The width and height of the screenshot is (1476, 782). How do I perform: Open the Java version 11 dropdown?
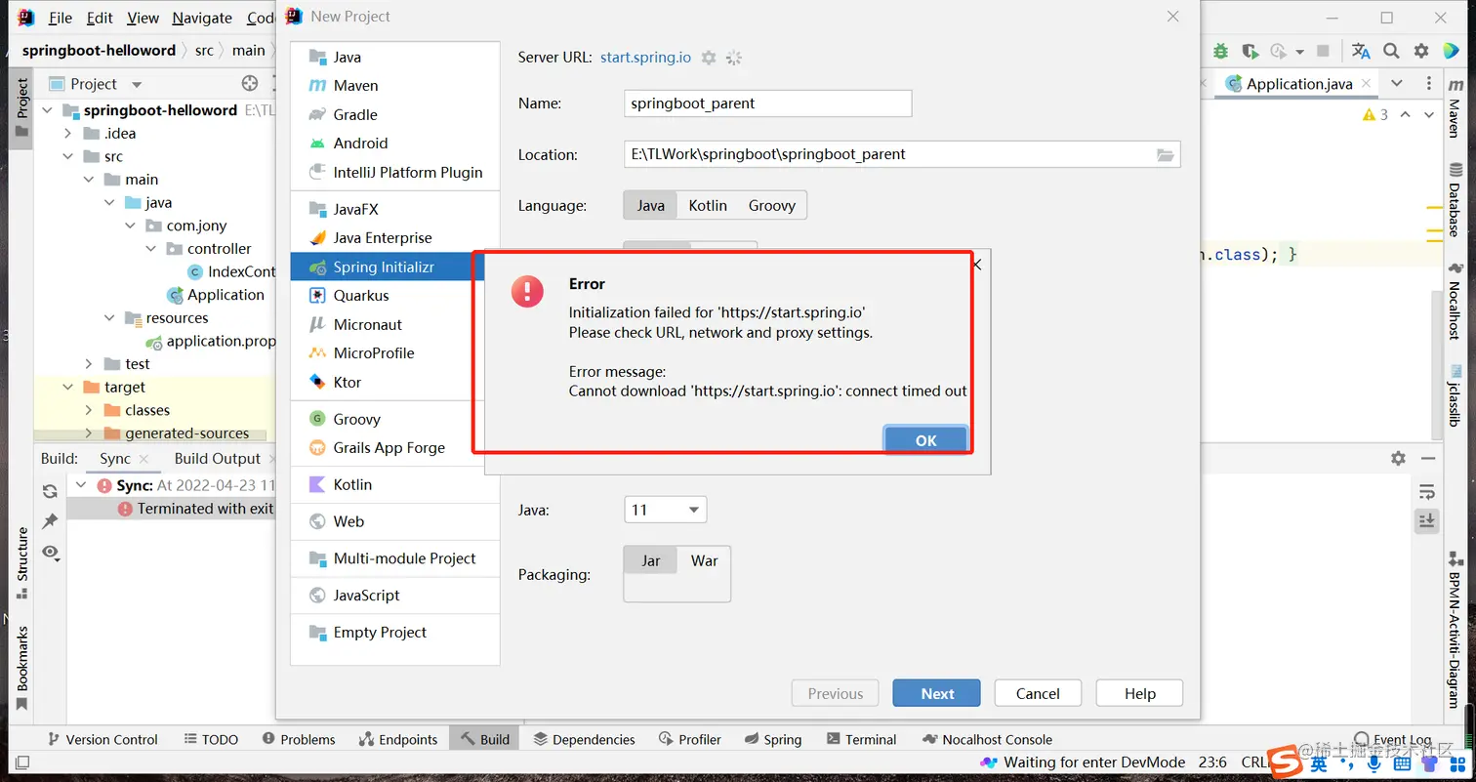click(x=666, y=510)
